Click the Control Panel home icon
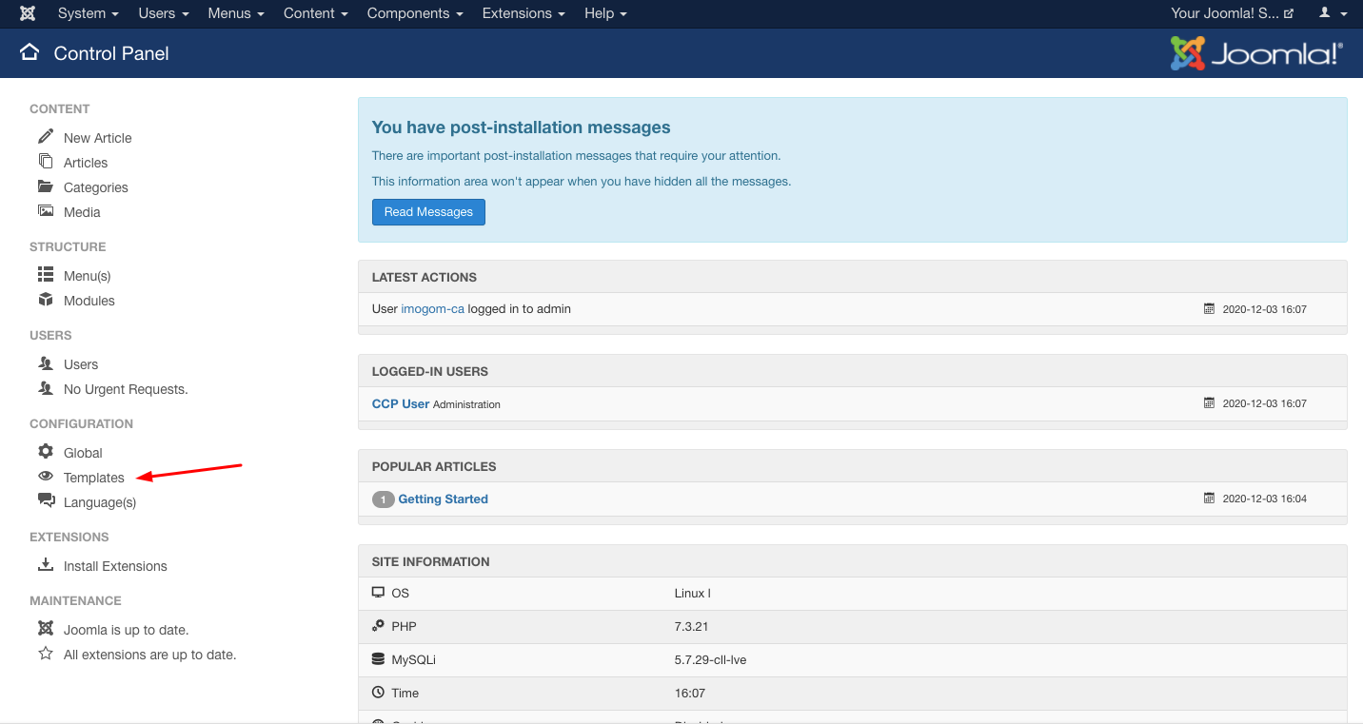Viewport: 1363px width, 724px height. click(30, 52)
